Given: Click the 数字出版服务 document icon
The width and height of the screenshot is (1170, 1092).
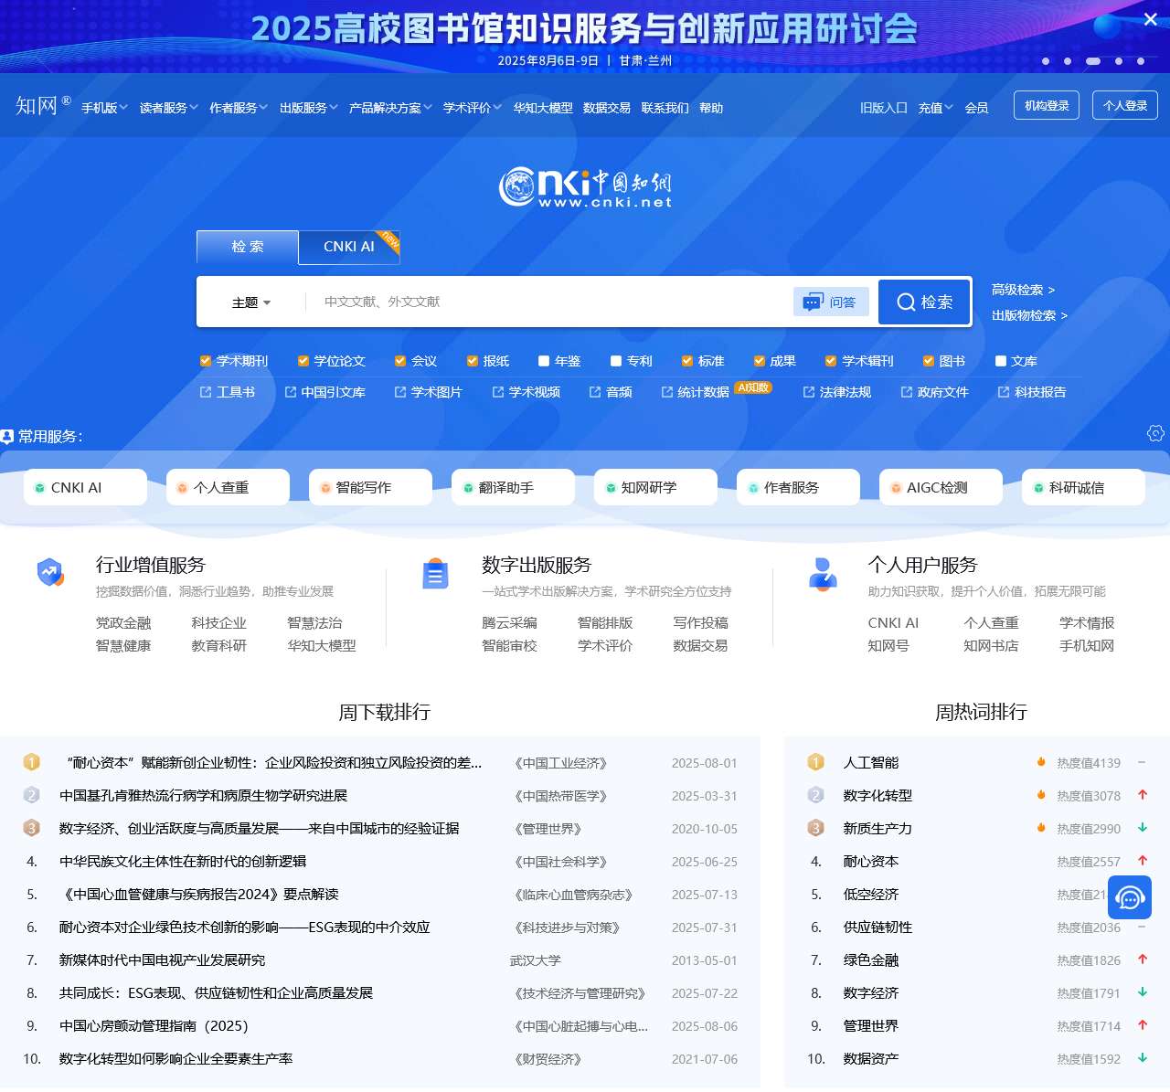Looking at the screenshot, I should (435, 573).
